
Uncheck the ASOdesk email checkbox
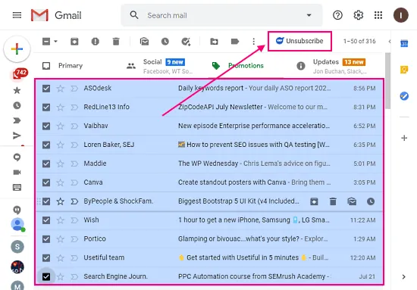click(x=46, y=88)
